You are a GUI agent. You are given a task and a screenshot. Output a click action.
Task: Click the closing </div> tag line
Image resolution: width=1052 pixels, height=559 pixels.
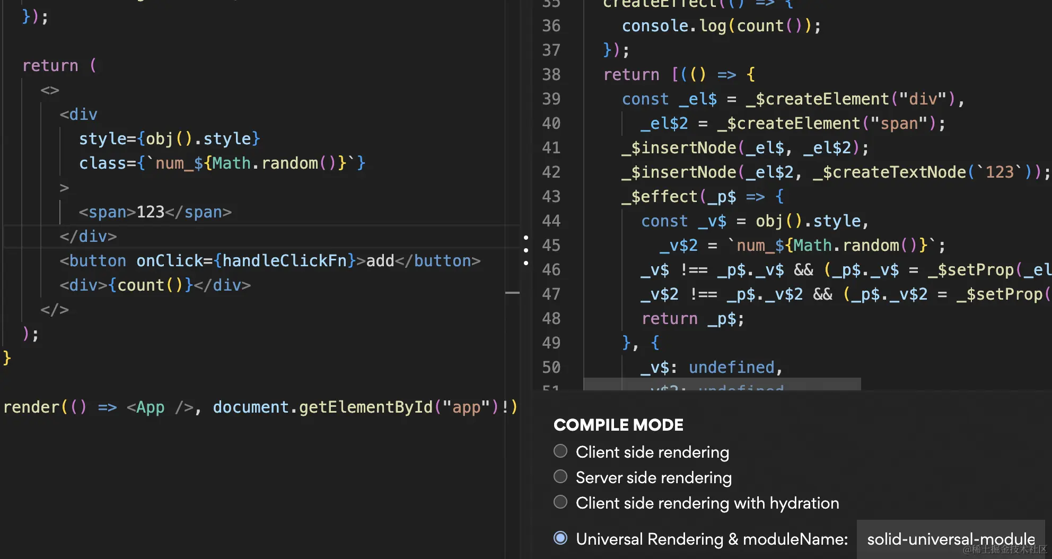pyautogui.click(x=88, y=237)
